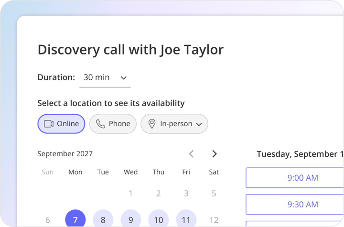Click the Fri weekday header
Viewport: 344px width, 227px height.
186,172
